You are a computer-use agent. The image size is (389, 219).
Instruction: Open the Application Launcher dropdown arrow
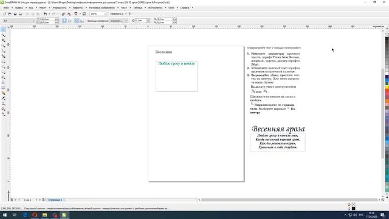80,14
